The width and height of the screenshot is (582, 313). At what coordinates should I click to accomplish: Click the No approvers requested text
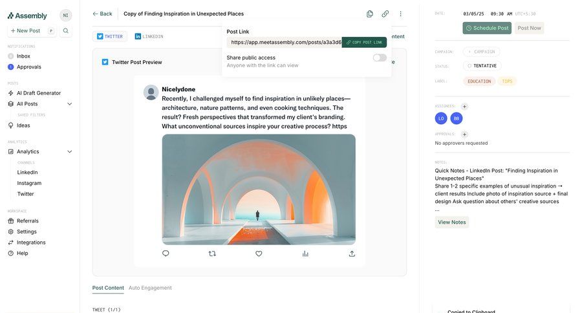coord(461,143)
